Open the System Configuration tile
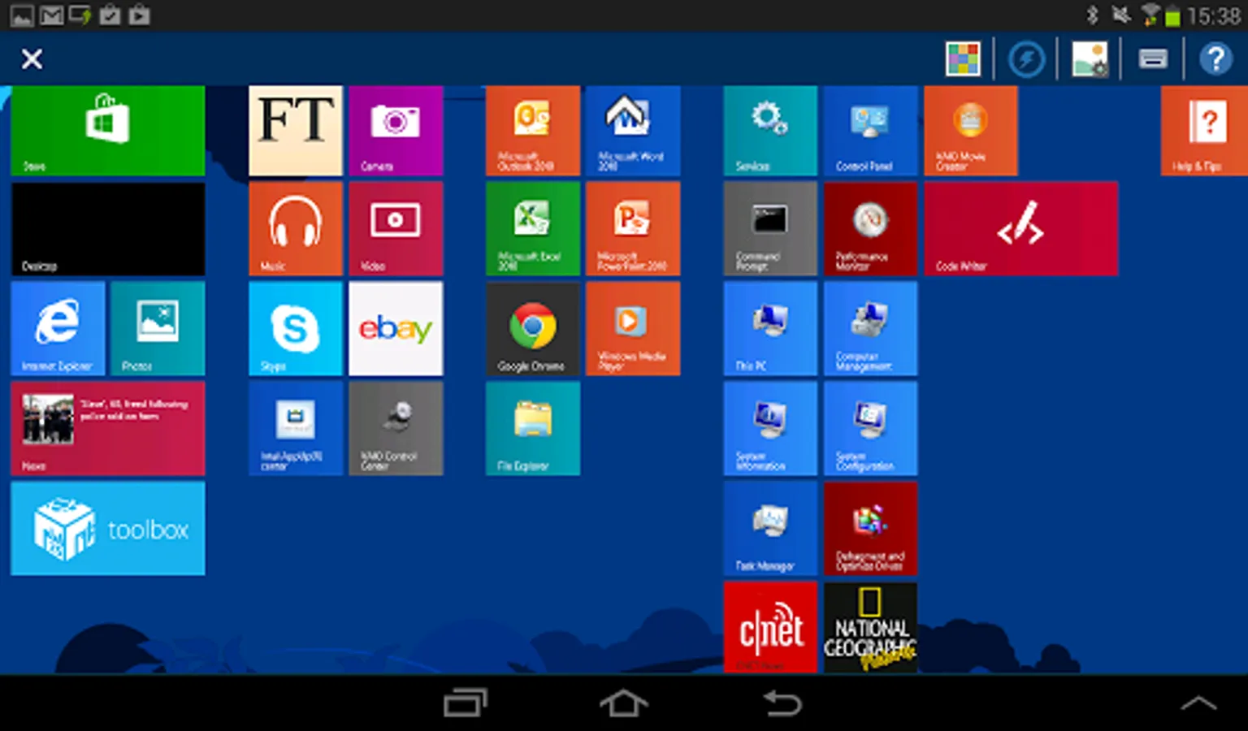The height and width of the screenshot is (731, 1248). pyautogui.click(x=870, y=429)
